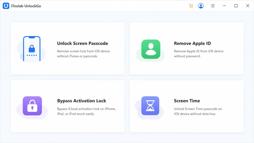Click "Remove screen lock from iOS device" description

(83, 51)
